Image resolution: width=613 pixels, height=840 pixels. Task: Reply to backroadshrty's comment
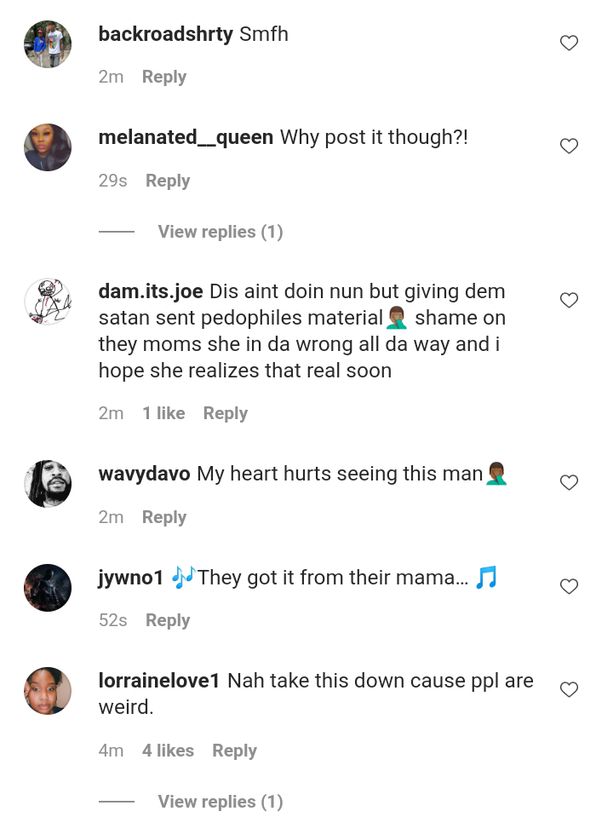(x=163, y=77)
